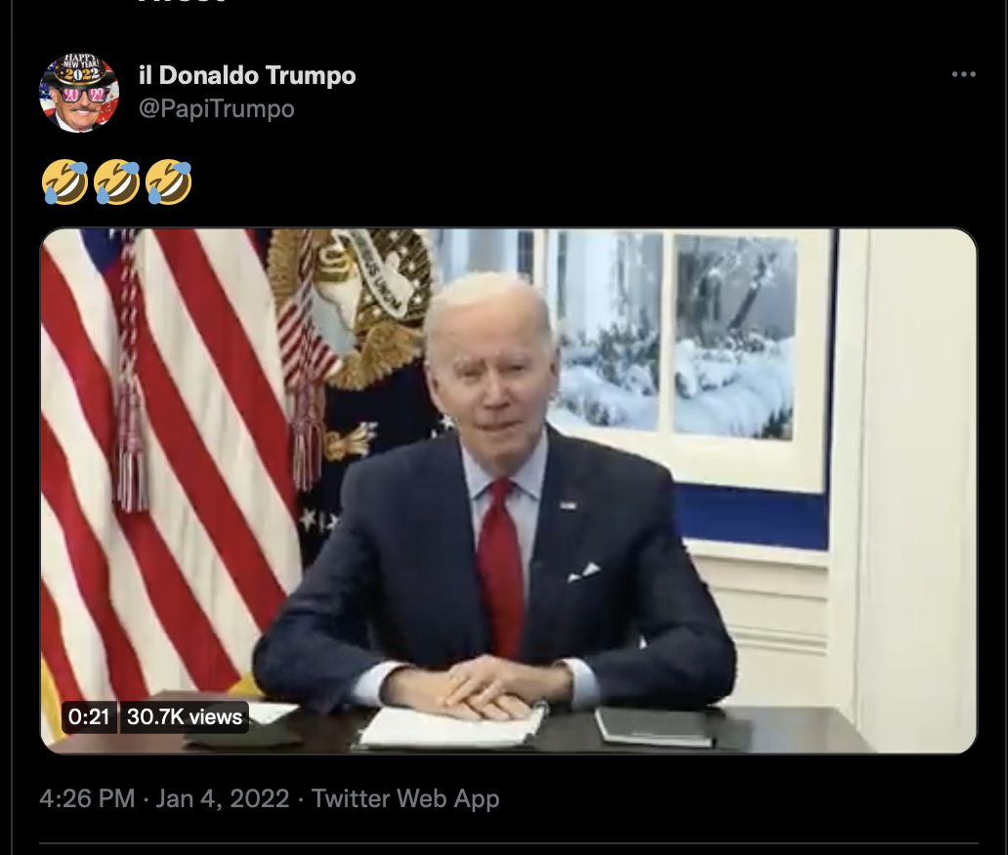
Task: Open the Twitter Web App source link
Action: coord(405,798)
